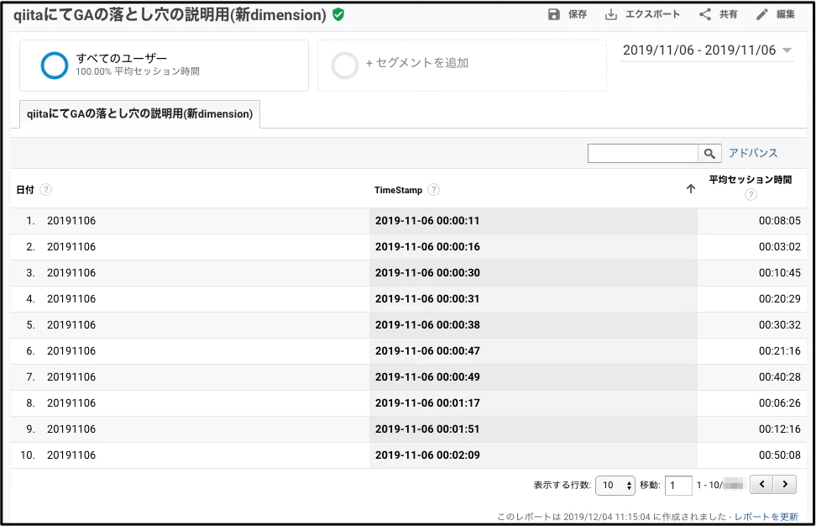Screen dimensions: 816x526
Task: Click timestamp 2019-11-06 00:00:49
Action: pyautogui.click(x=427, y=377)
